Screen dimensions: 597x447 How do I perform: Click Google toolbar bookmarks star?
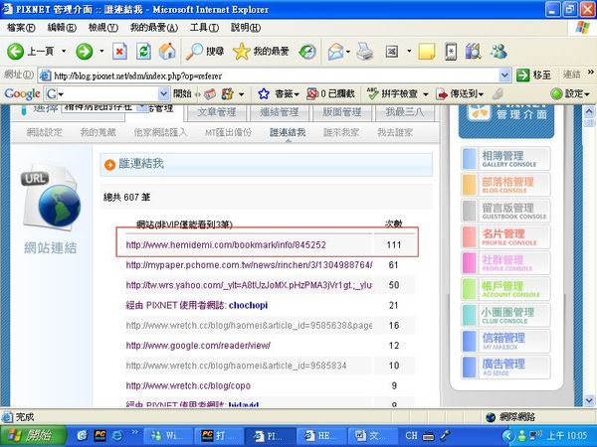pyautogui.click(x=264, y=94)
